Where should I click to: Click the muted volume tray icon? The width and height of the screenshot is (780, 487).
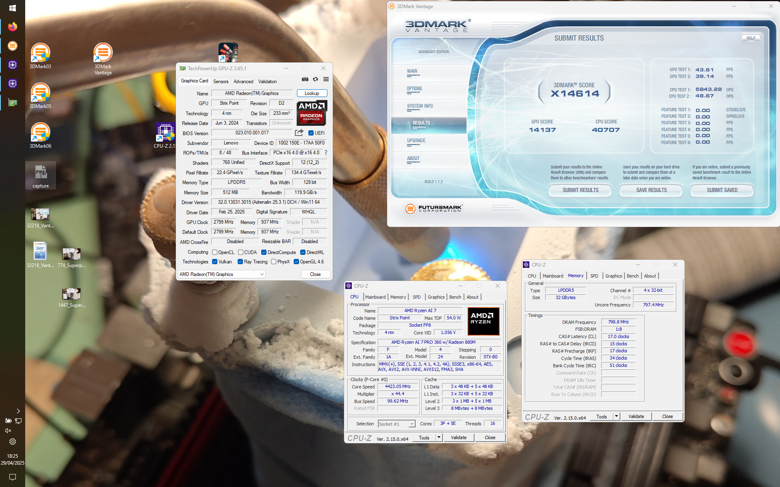tap(8, 431)
